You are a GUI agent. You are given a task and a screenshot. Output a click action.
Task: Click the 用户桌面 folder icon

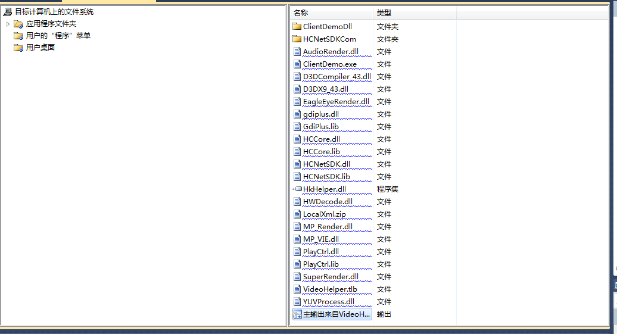pyautogui.click(x=18, y=48)
